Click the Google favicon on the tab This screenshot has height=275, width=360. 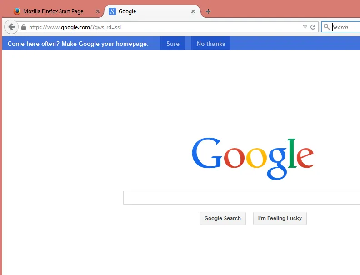tap(112, 11)
